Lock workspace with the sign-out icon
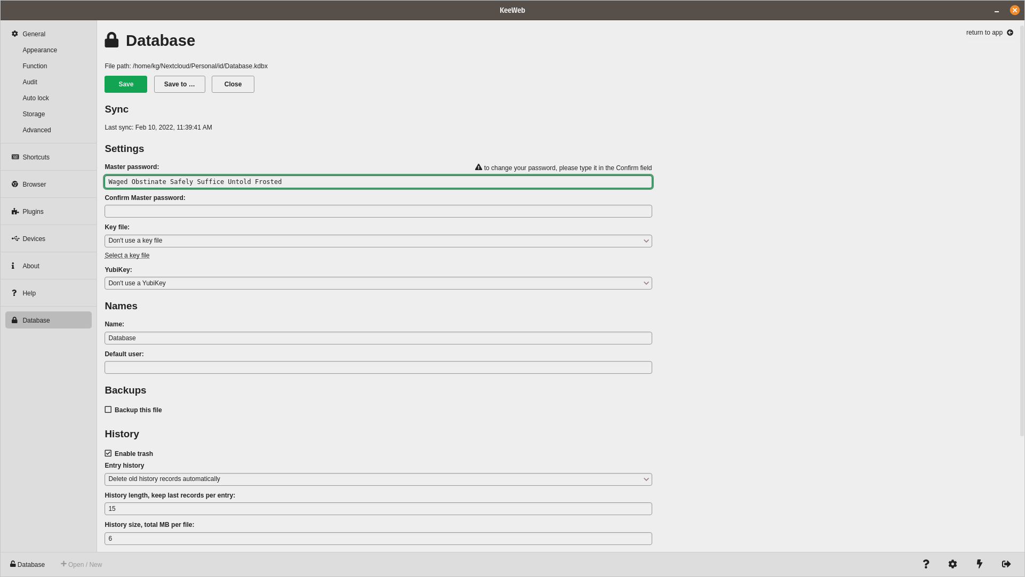The height and width of the screenshot is (577, 1025). click(1006, 564)
